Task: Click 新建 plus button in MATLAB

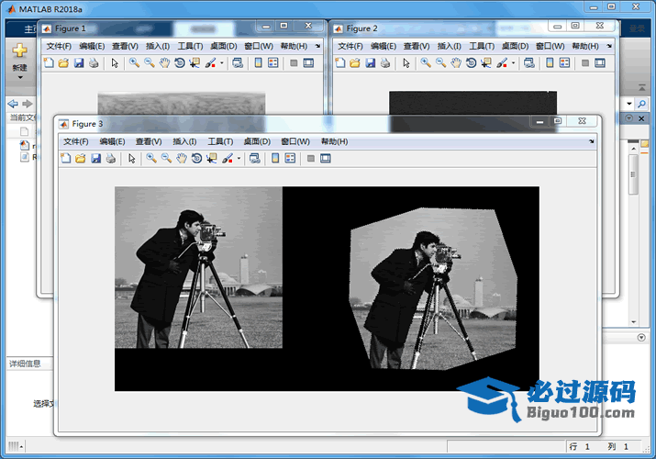Action: pyautogui.click(x=19, y=50)
